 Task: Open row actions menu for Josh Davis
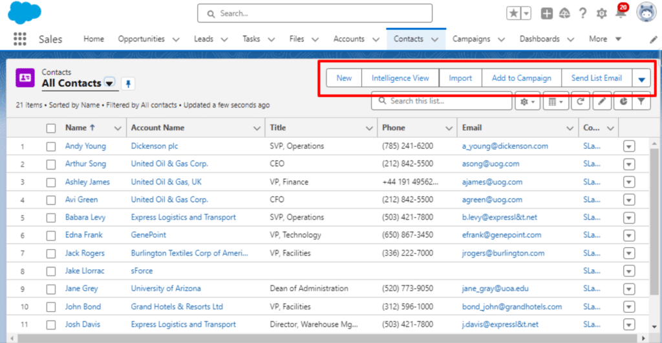click(x=629, y=325)
